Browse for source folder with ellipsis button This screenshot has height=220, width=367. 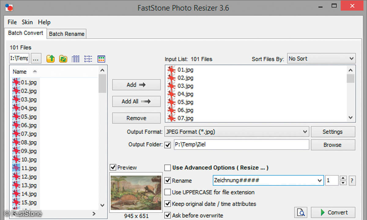click(36, 58)
